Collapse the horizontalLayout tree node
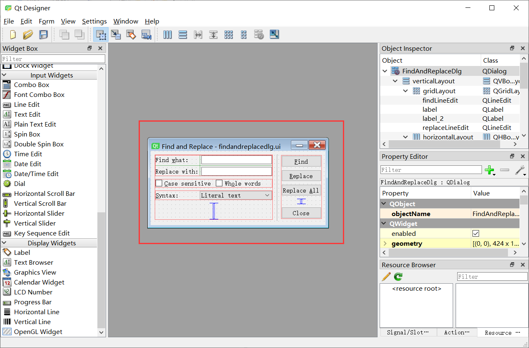 click(x=406, y=136)
